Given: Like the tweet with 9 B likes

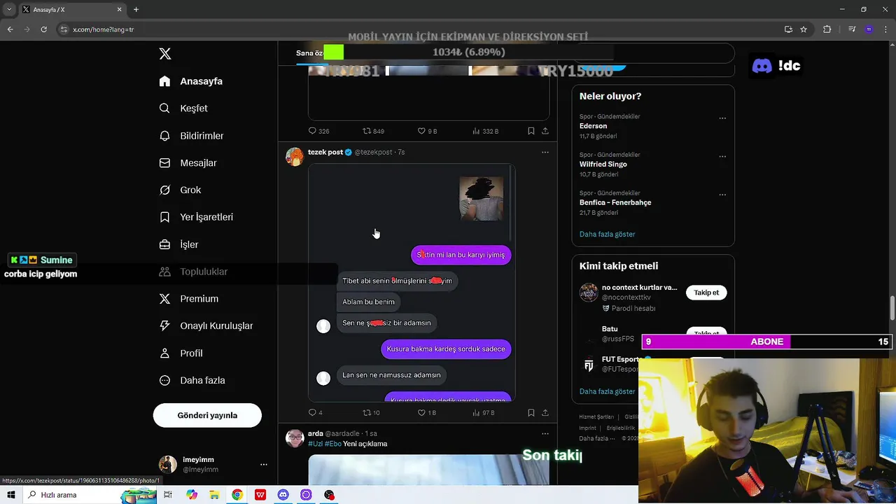Looking at the screenshot, I should pos(427,131).
